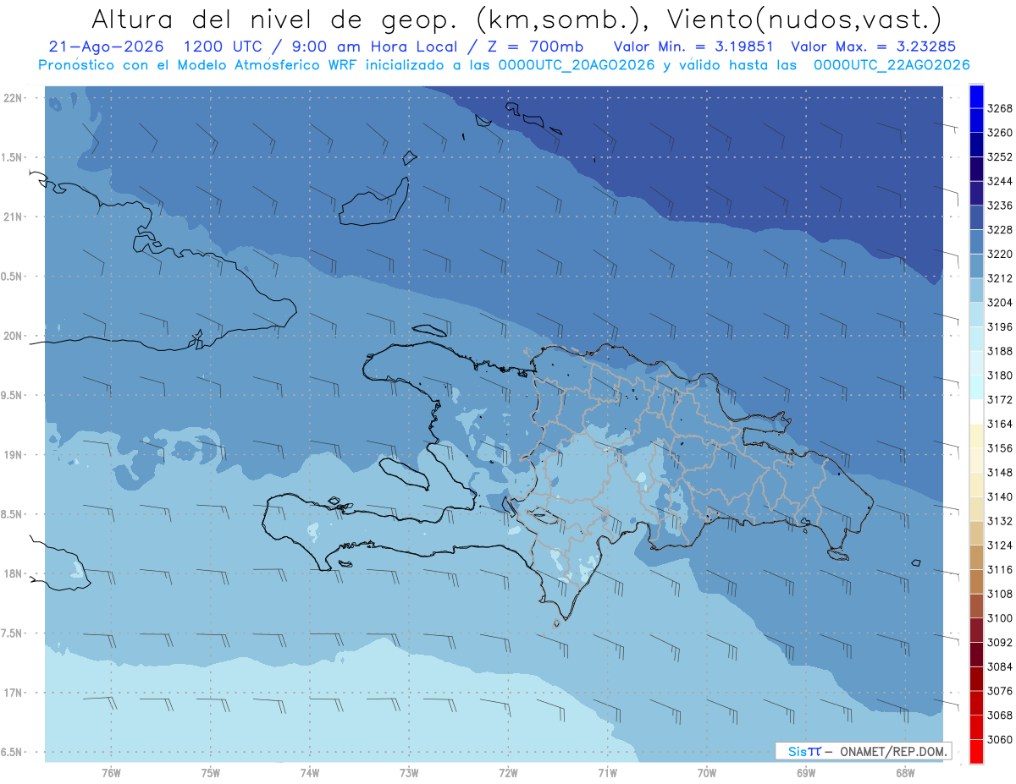Click the colorbar value '3084'
Image resolution: width=1016 pixels, height=784 pixels.
tap(1000, 666)
